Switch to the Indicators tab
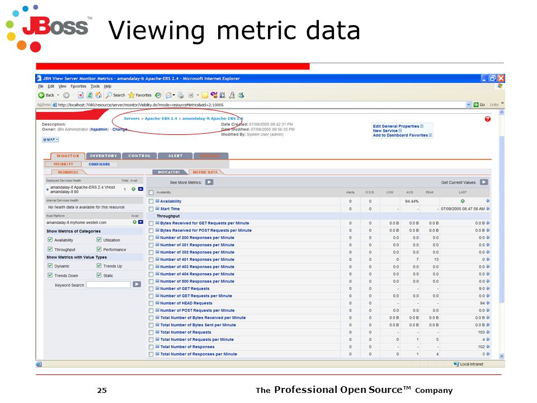The height and width of the screenshot is (403, 537). pos(169,172)
